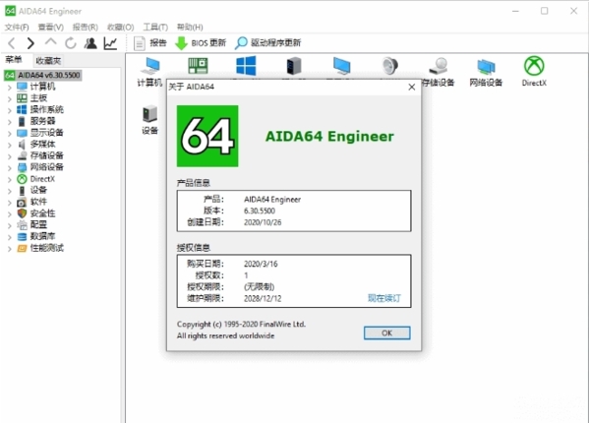Close the 关于 AIDA64 dialog
589x423 pixels.
pyautogui.click(x=412, y=88)
